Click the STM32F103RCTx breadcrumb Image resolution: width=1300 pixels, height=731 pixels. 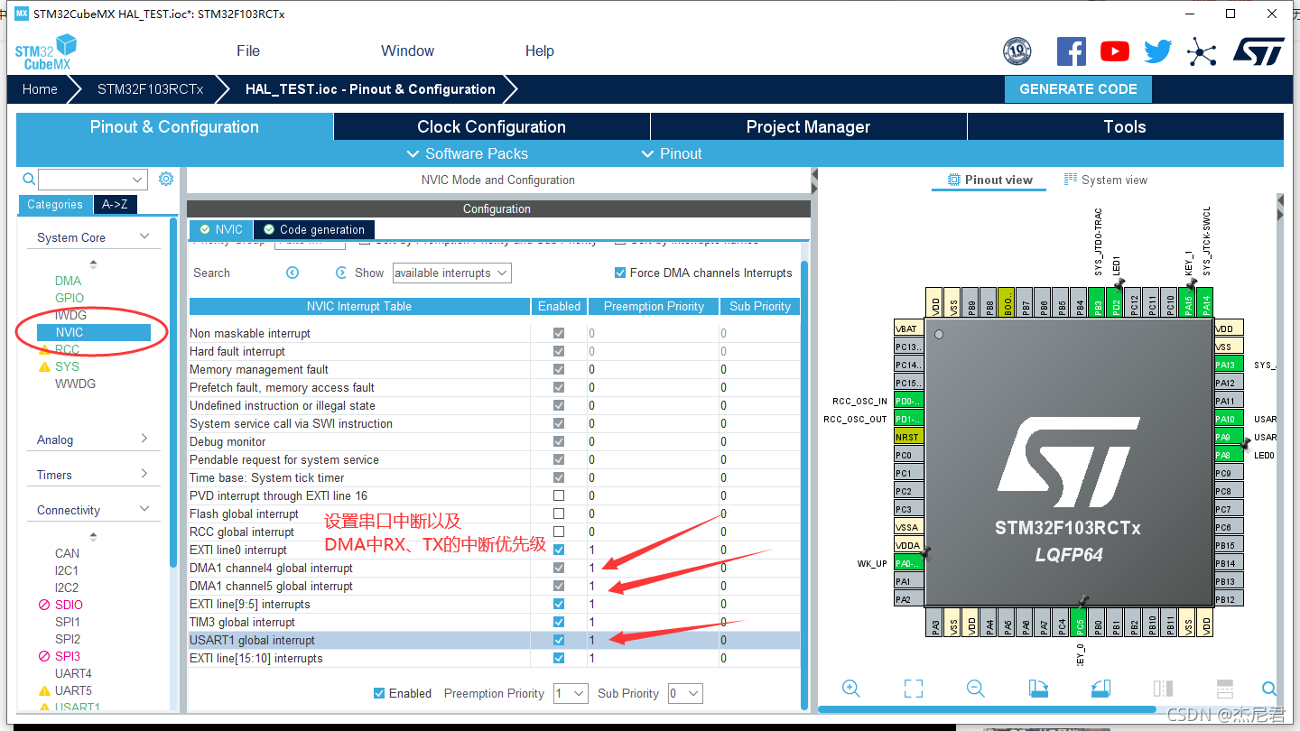(x=151, y=89)
